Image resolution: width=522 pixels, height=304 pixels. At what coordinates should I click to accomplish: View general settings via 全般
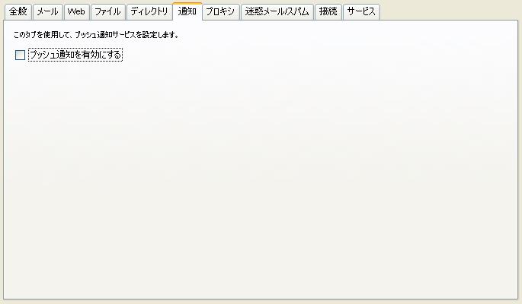coord(18,12)
